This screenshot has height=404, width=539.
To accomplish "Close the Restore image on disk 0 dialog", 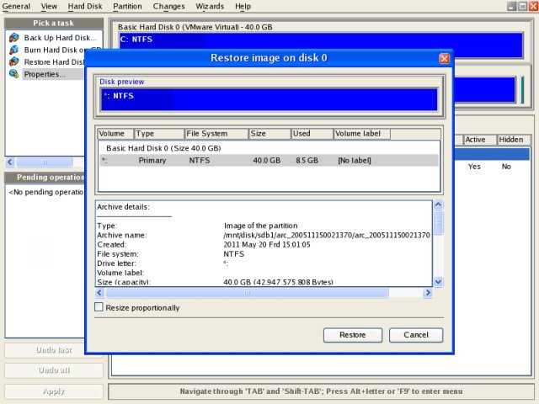I will pyautogui.click(x=444, y=58).
